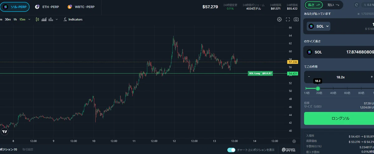Click the 担保 collateral 57.29 value

click(368, 103)
